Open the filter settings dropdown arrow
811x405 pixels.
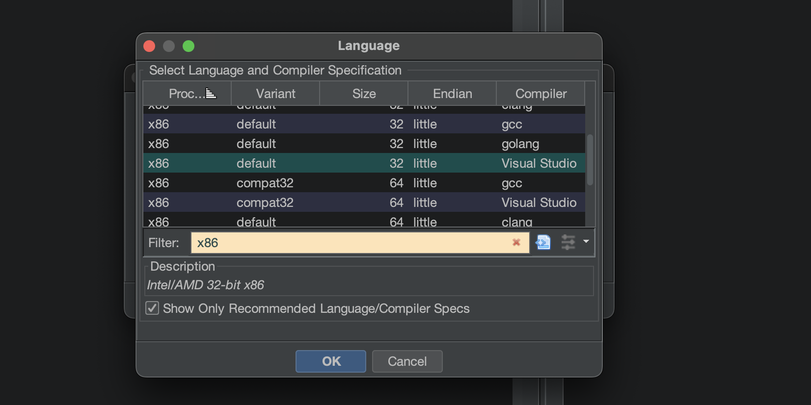tap(586, 241)
